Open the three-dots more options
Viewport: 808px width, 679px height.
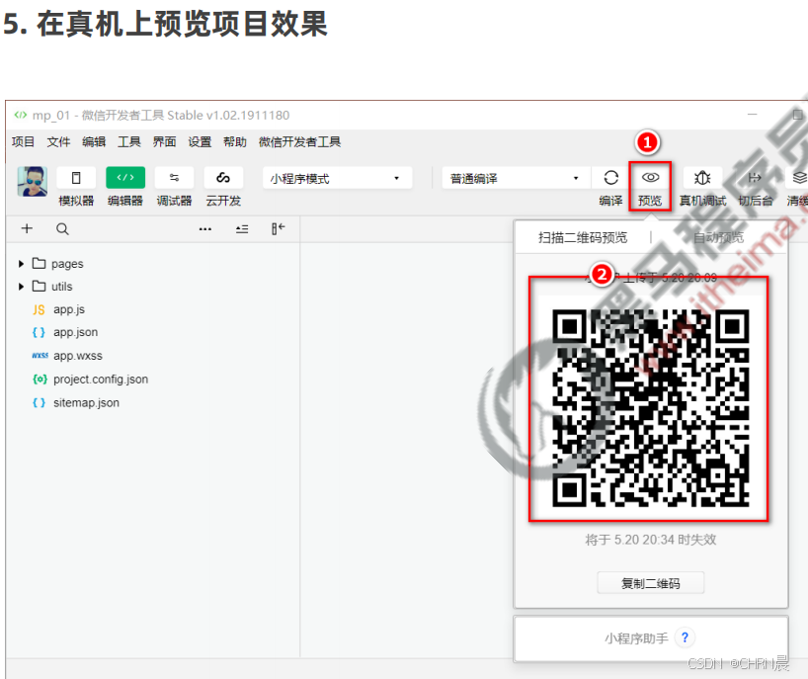[x=205, y=229]
